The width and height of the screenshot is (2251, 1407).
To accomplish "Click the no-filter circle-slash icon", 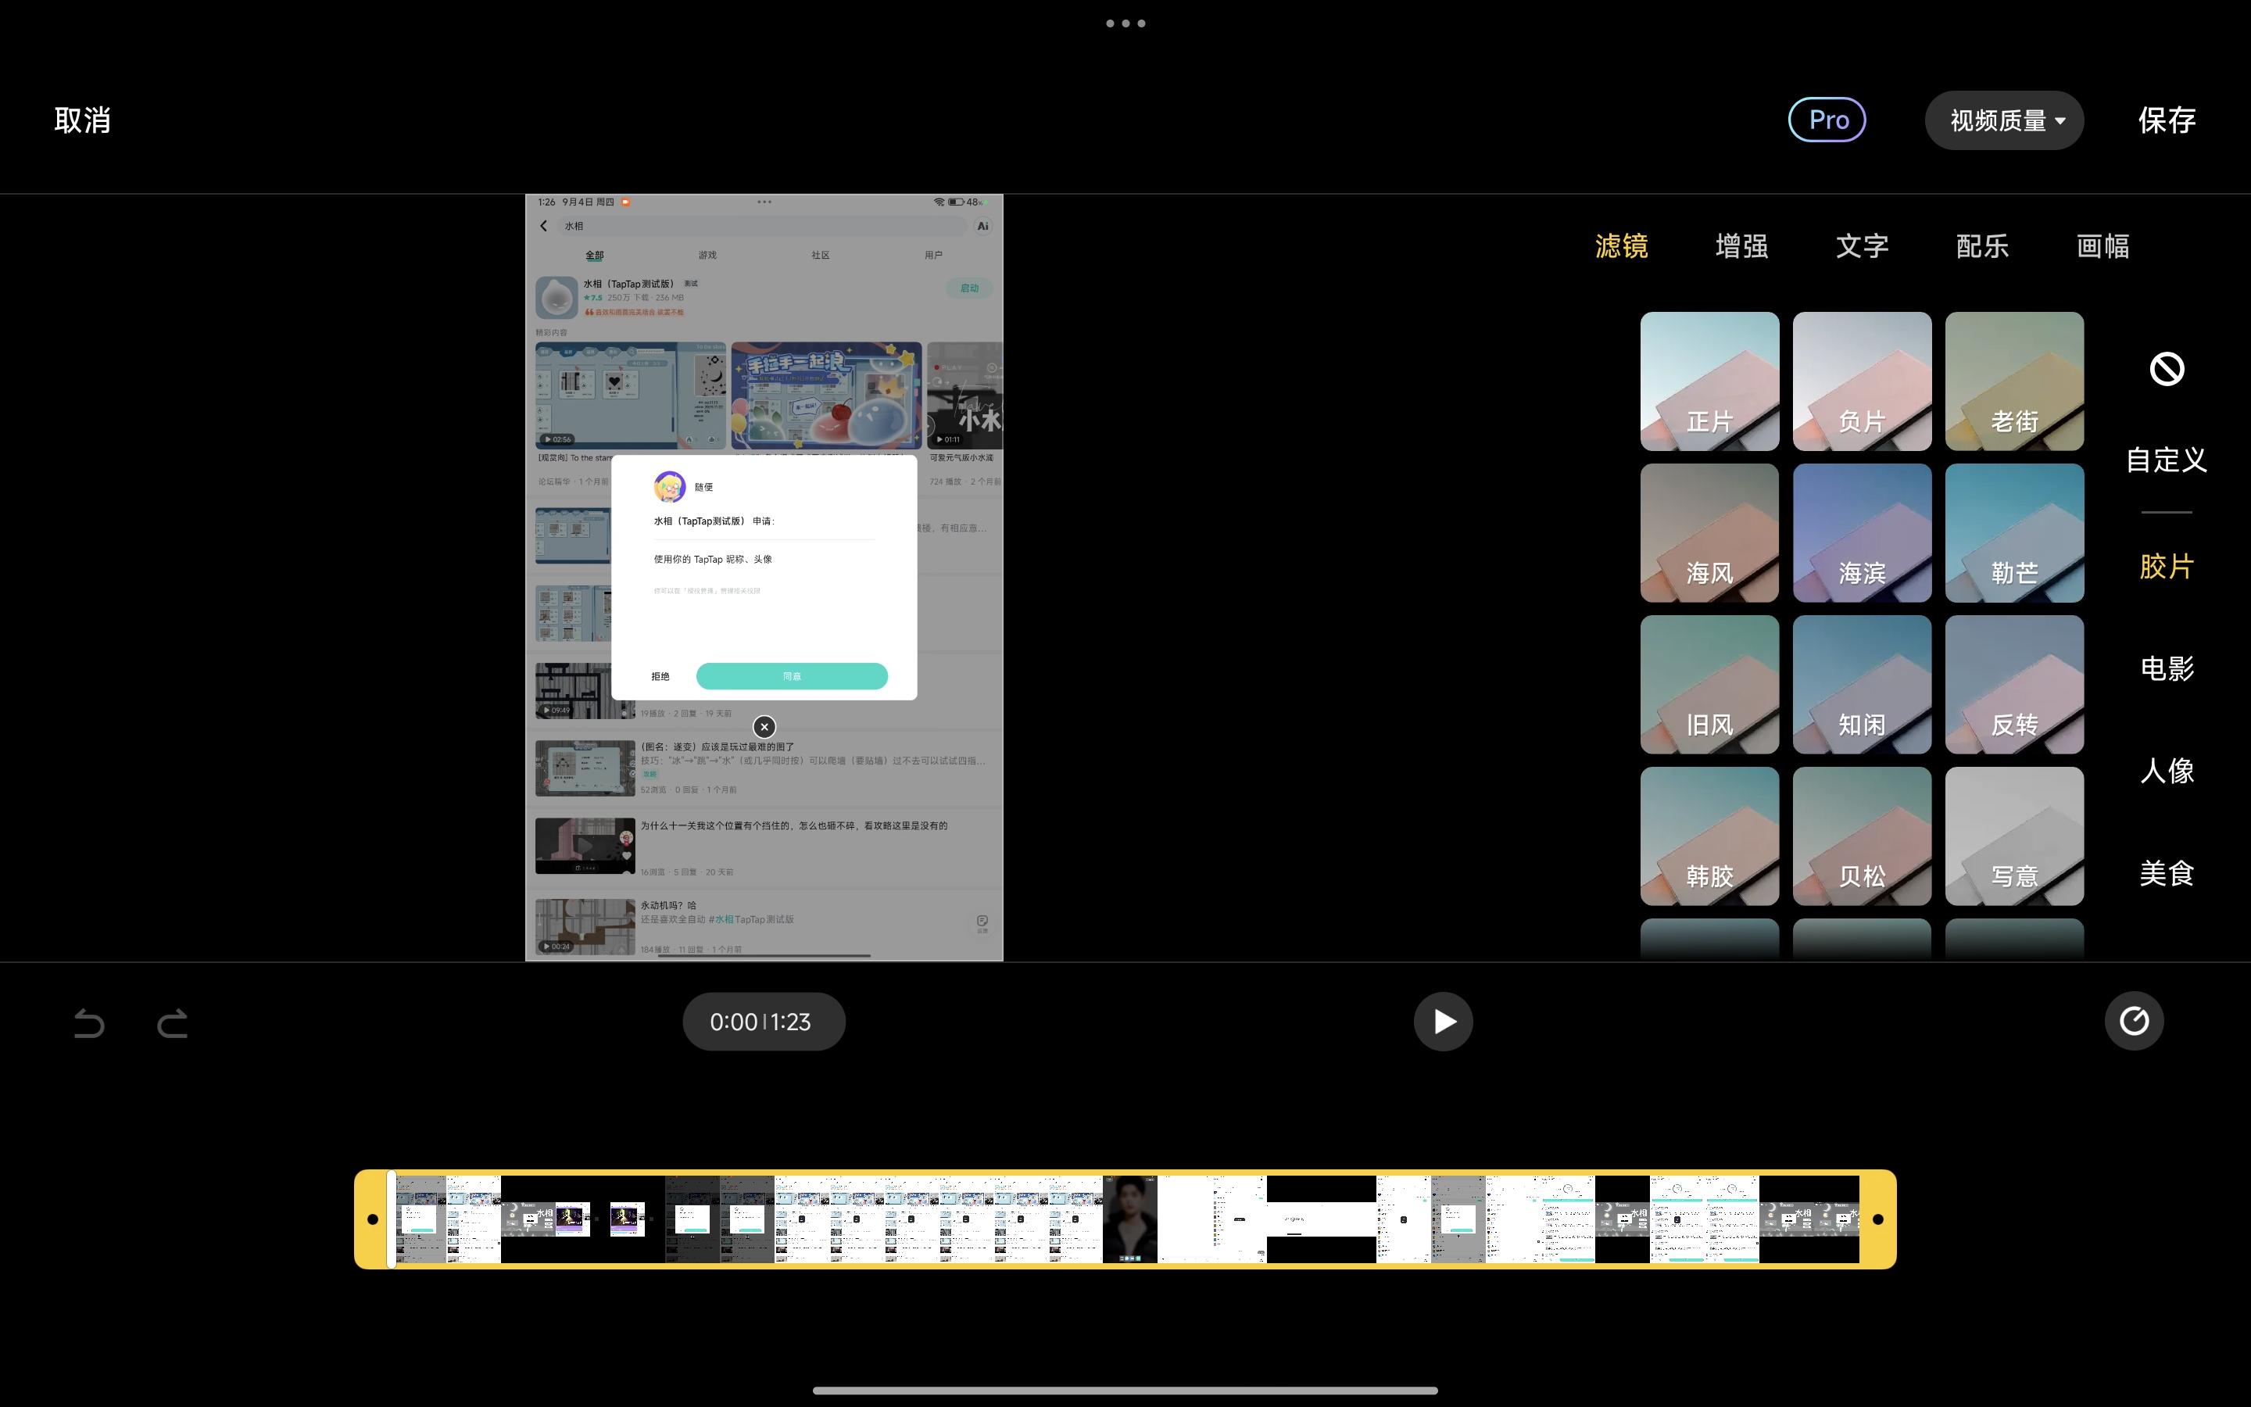I will pos(2167,370).
